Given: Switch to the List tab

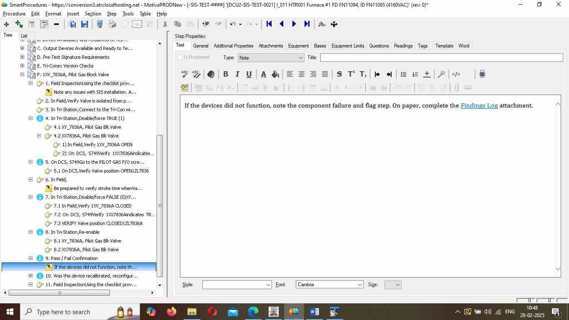Looking at the screenshot, I should 24,36.
